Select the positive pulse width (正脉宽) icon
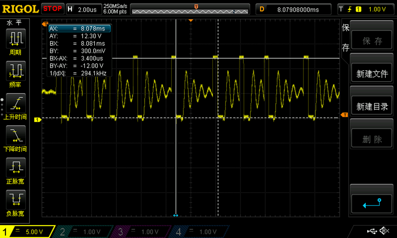Screen dimensions: 397x238 (x=16, y=167)
